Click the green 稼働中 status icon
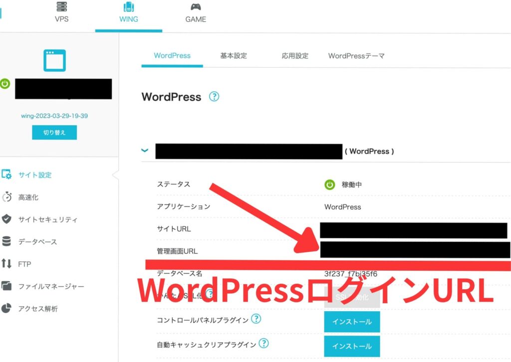The width and height of the screenshot is (511, 362). [x=329, y=184]
